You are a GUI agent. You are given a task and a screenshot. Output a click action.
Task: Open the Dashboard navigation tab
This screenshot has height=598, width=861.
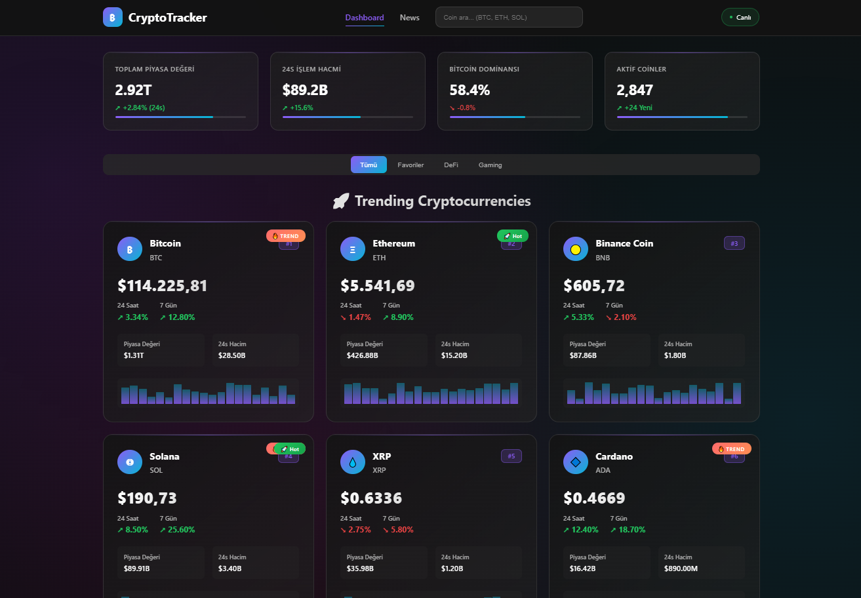365,18
